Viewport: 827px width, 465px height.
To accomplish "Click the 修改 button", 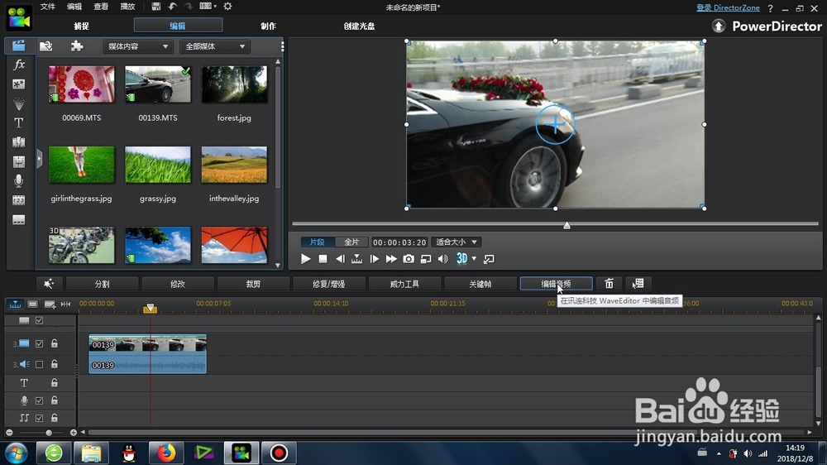I will click(x=178, y=284).
